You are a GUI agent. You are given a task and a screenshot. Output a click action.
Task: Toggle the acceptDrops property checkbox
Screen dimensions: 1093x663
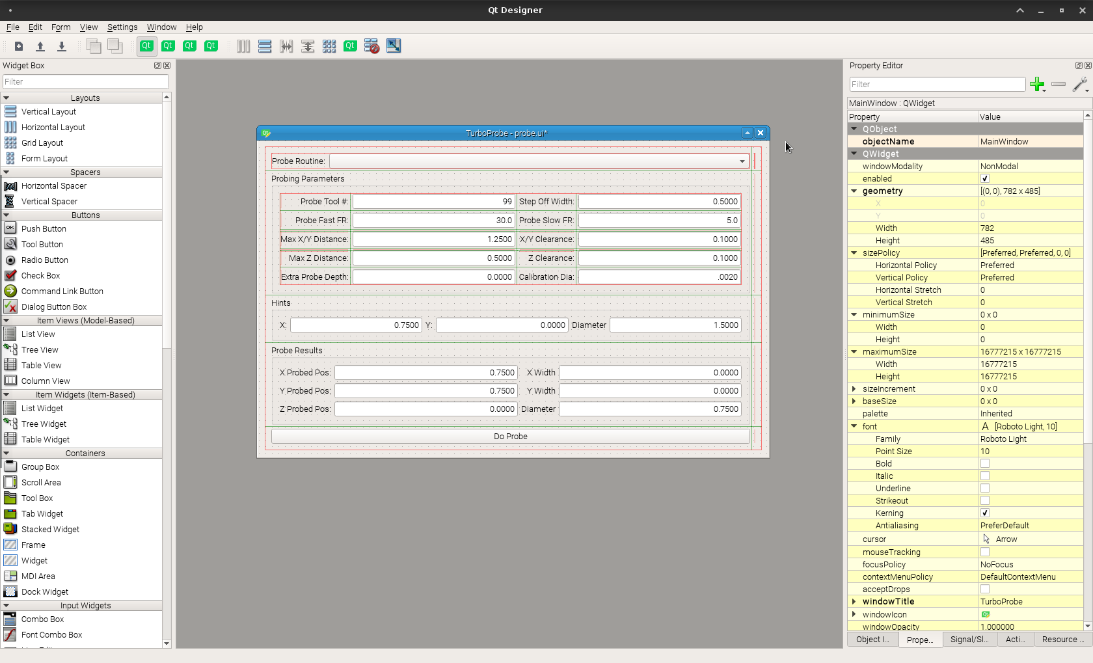(x=985, y=589)
